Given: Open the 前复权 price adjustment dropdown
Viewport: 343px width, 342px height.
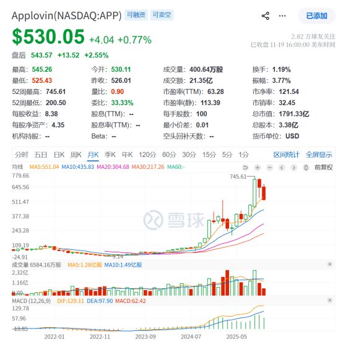Looking at the screenshot, I should [x=324, y=168].
